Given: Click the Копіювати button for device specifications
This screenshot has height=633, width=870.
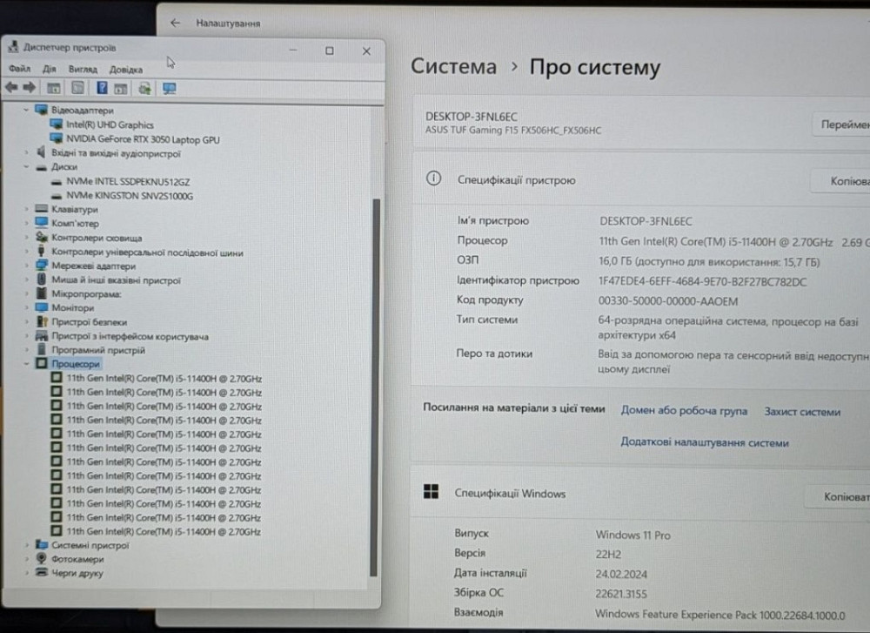Looking at the screenshot, I should point(842,181).
